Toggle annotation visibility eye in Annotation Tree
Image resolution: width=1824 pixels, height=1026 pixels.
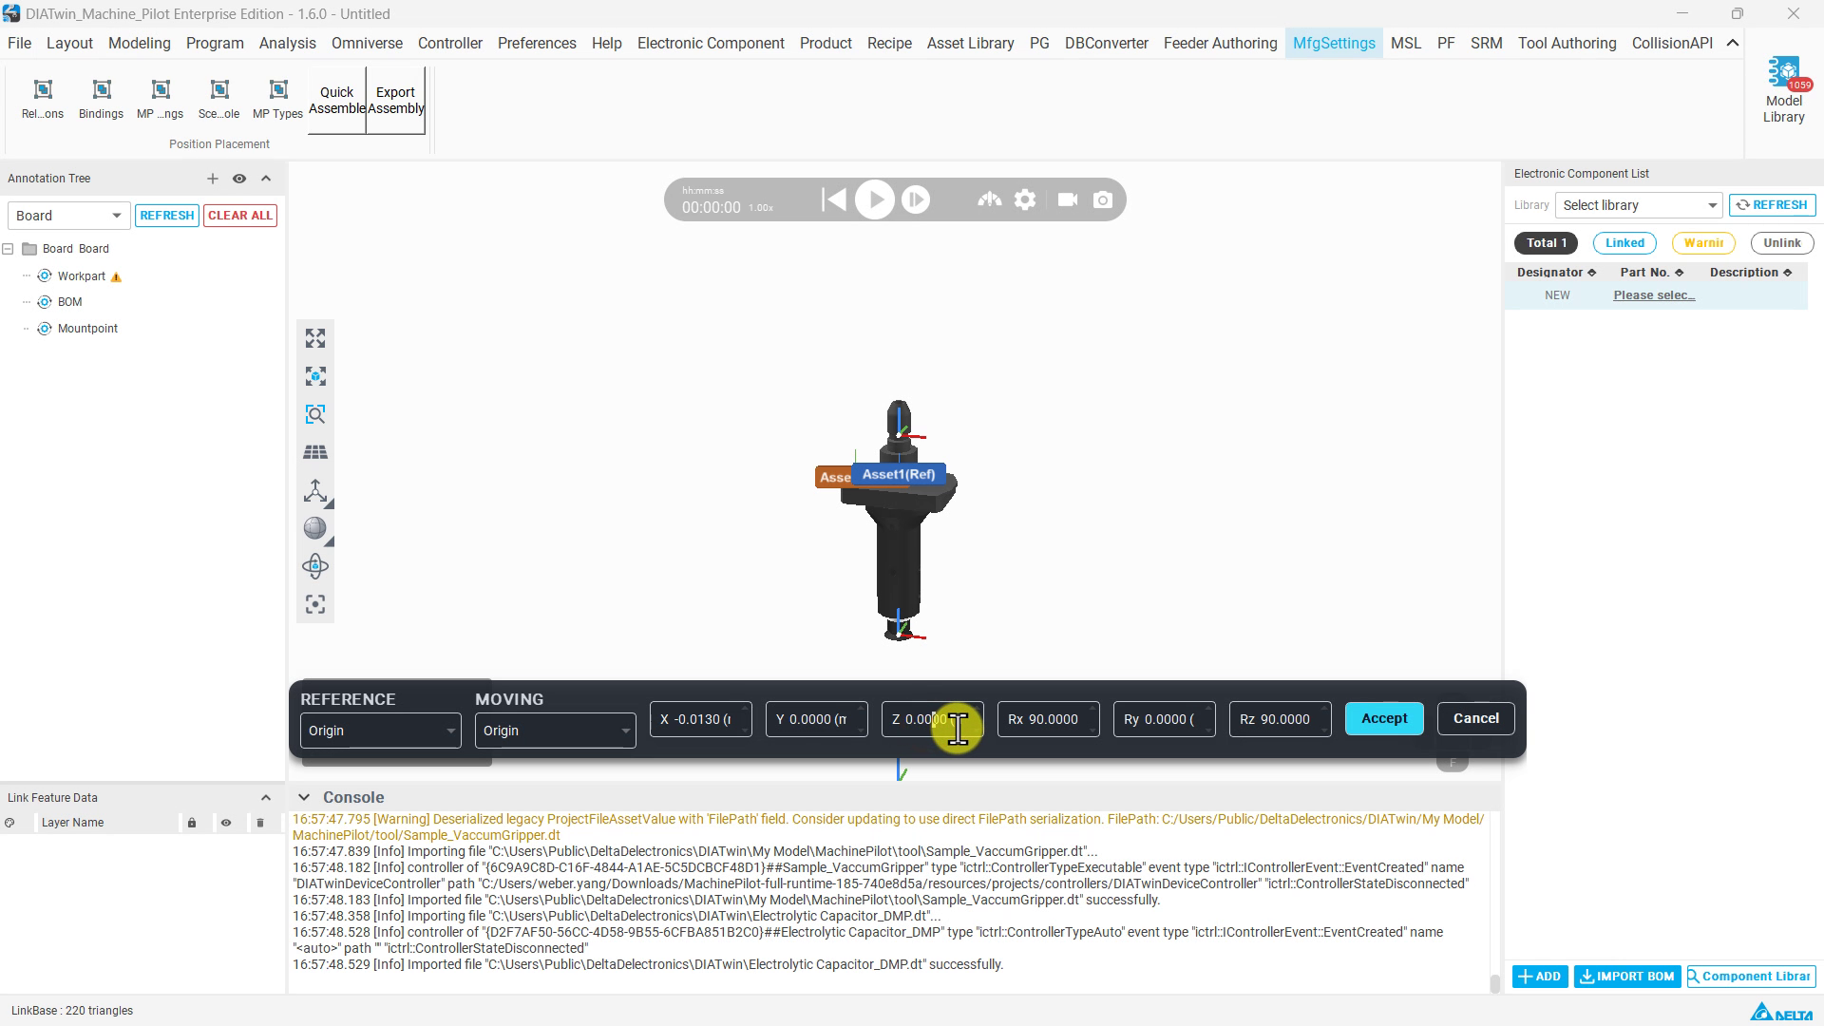pos(239,179)
